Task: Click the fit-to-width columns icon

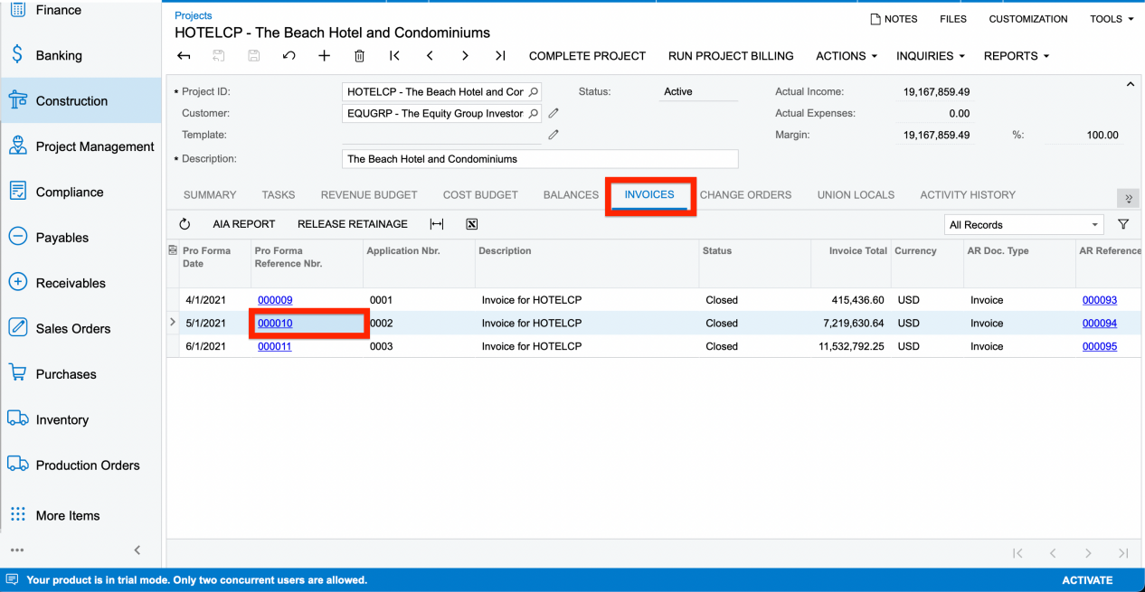Action: (435, 223)
